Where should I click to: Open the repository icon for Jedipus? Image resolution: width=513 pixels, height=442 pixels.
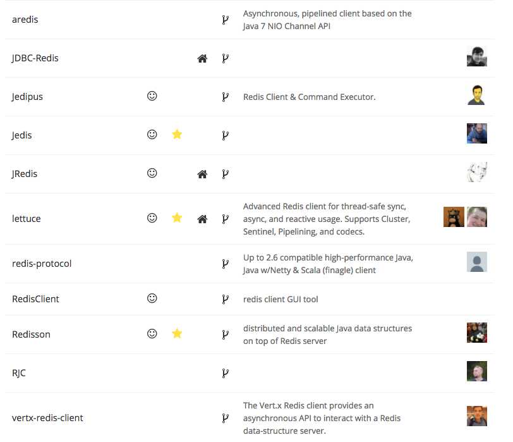pos(225,97)
